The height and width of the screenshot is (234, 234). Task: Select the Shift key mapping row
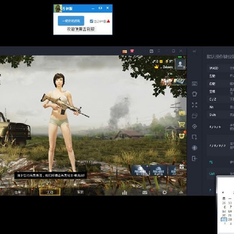coord(220,115)
